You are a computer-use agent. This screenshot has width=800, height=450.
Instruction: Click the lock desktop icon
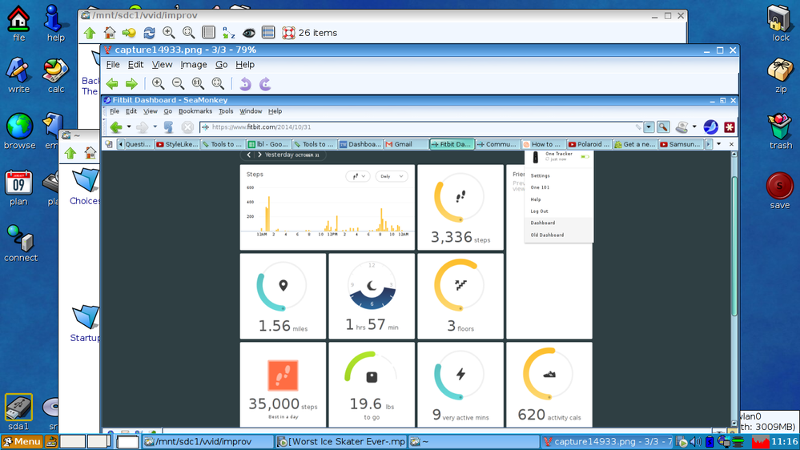(780, 23)
